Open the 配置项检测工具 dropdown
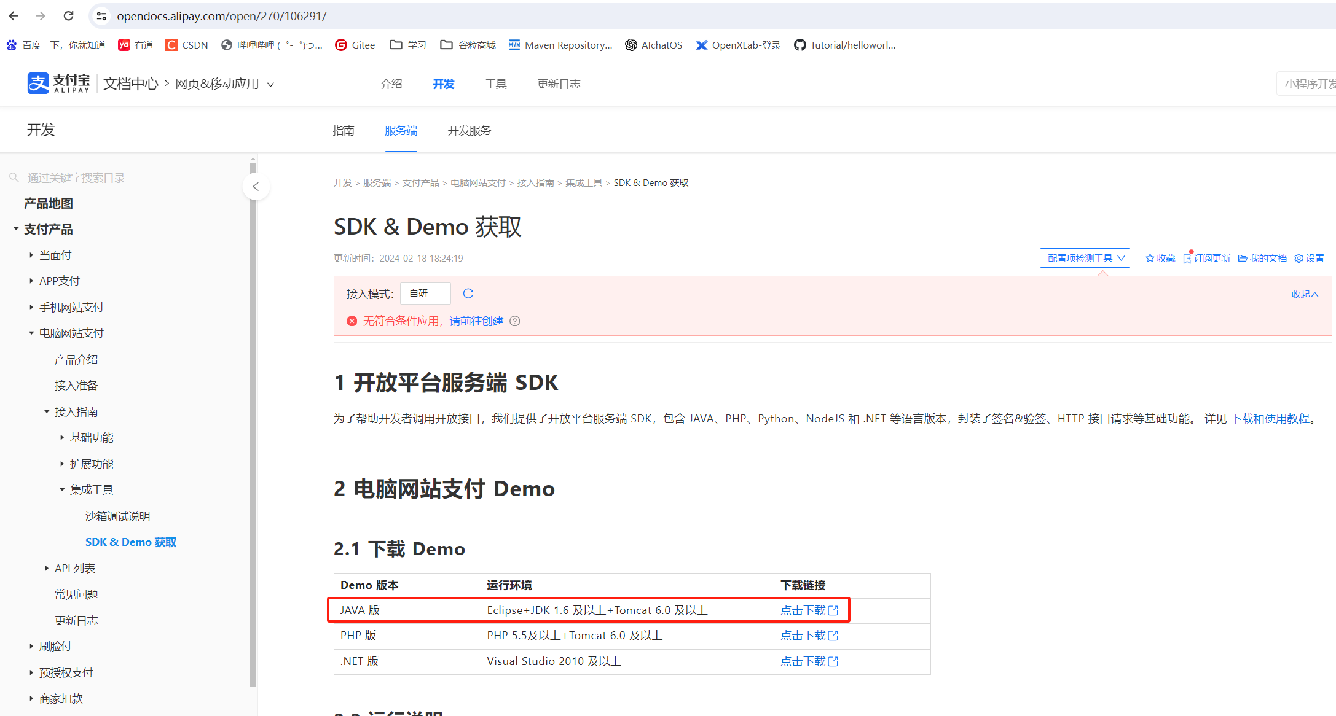This screenshot has width=1336, height=716. pyautogui.click(x=1085, y=259)
